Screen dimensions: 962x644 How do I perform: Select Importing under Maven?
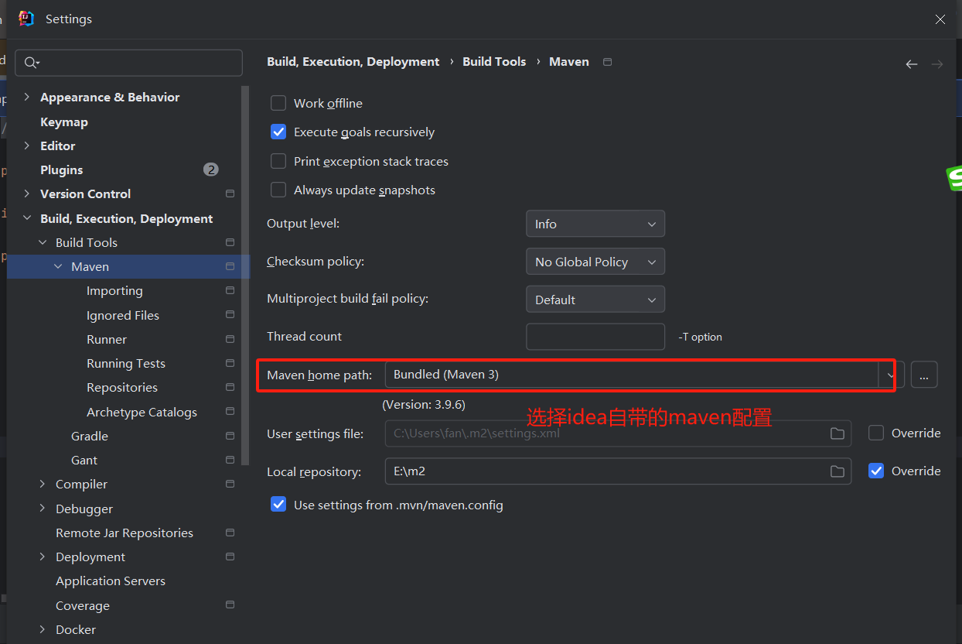click(x=114, y=290)
